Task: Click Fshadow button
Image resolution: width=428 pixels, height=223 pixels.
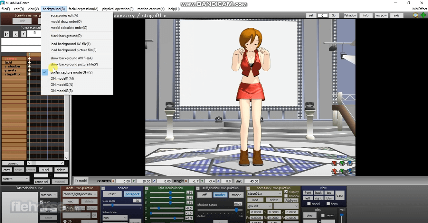Action: coord(350,15)
